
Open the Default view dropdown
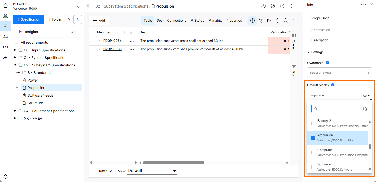pyautogui.click(x=152, y=171)
